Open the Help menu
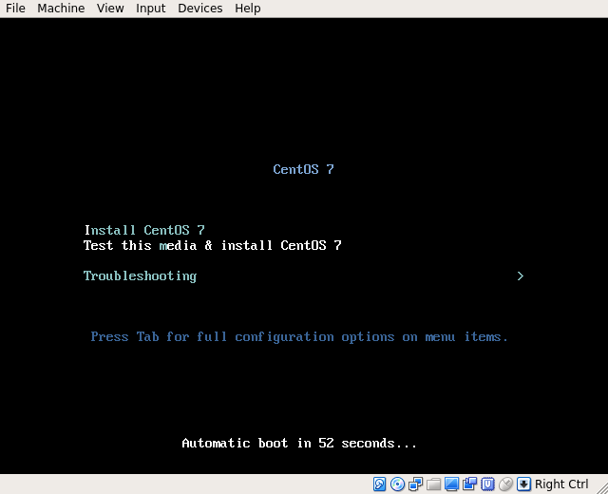This screenshot has height=494, width=608. coord(247,9)
